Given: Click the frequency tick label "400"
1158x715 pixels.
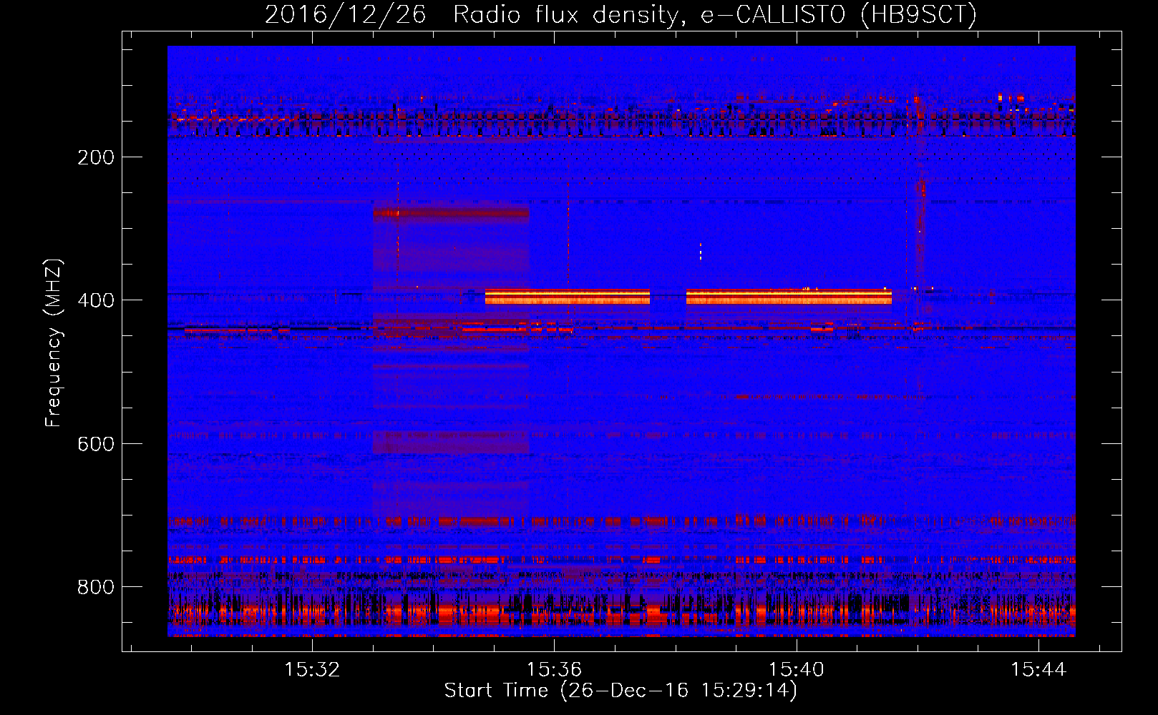Looking at the screenshot, I should [x=96, y=300].
